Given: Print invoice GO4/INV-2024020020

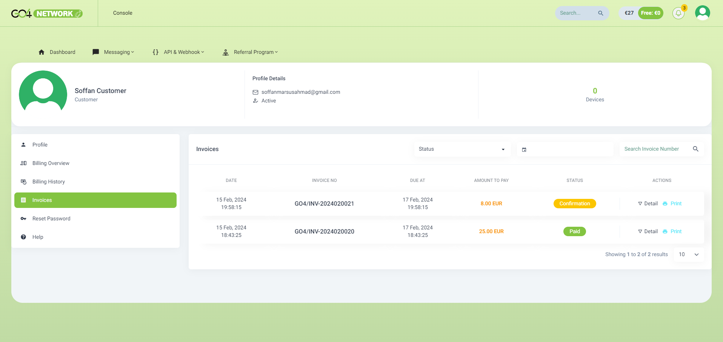Looking at the screenshot, I should [672, 231].
